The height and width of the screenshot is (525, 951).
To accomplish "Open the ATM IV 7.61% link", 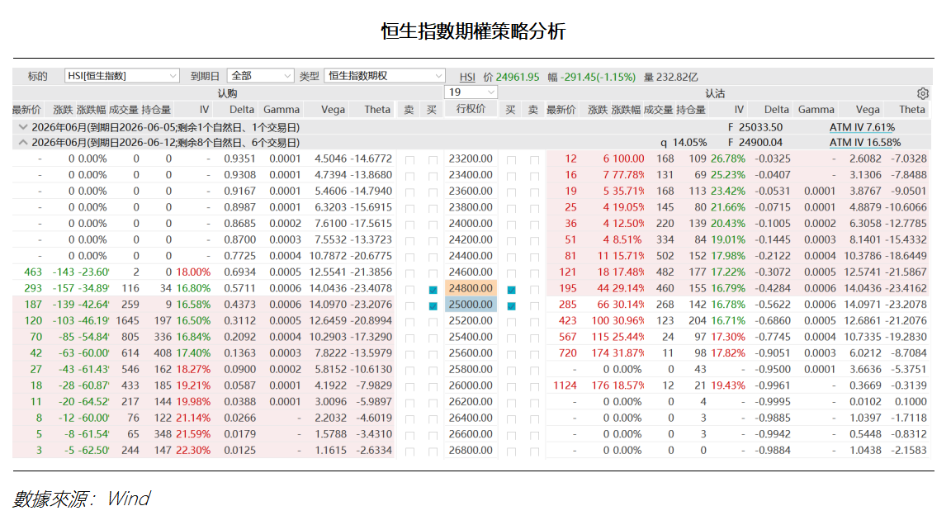I will click(x=862, y=127).
